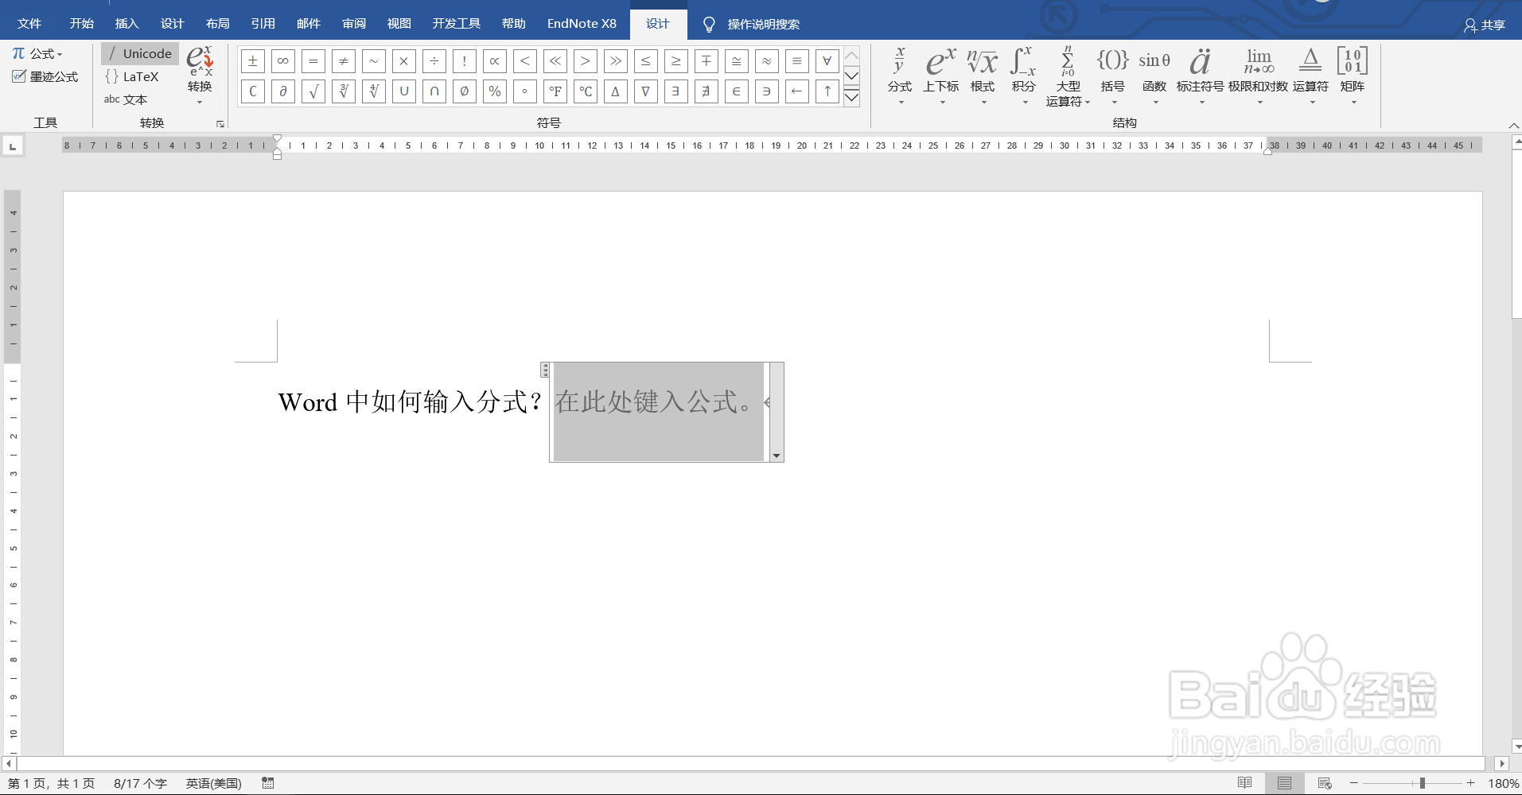Collapse the ribbon with the chevron
The height and width of the screenshot is (795, 1522).
1513,126
